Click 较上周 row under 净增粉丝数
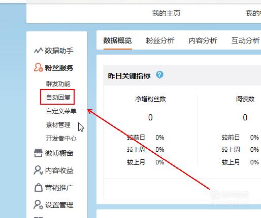 pyautogui.click(x=146, y=150)
